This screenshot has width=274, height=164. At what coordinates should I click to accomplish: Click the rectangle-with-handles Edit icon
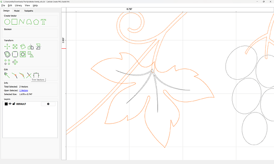[x=36, y=75]
